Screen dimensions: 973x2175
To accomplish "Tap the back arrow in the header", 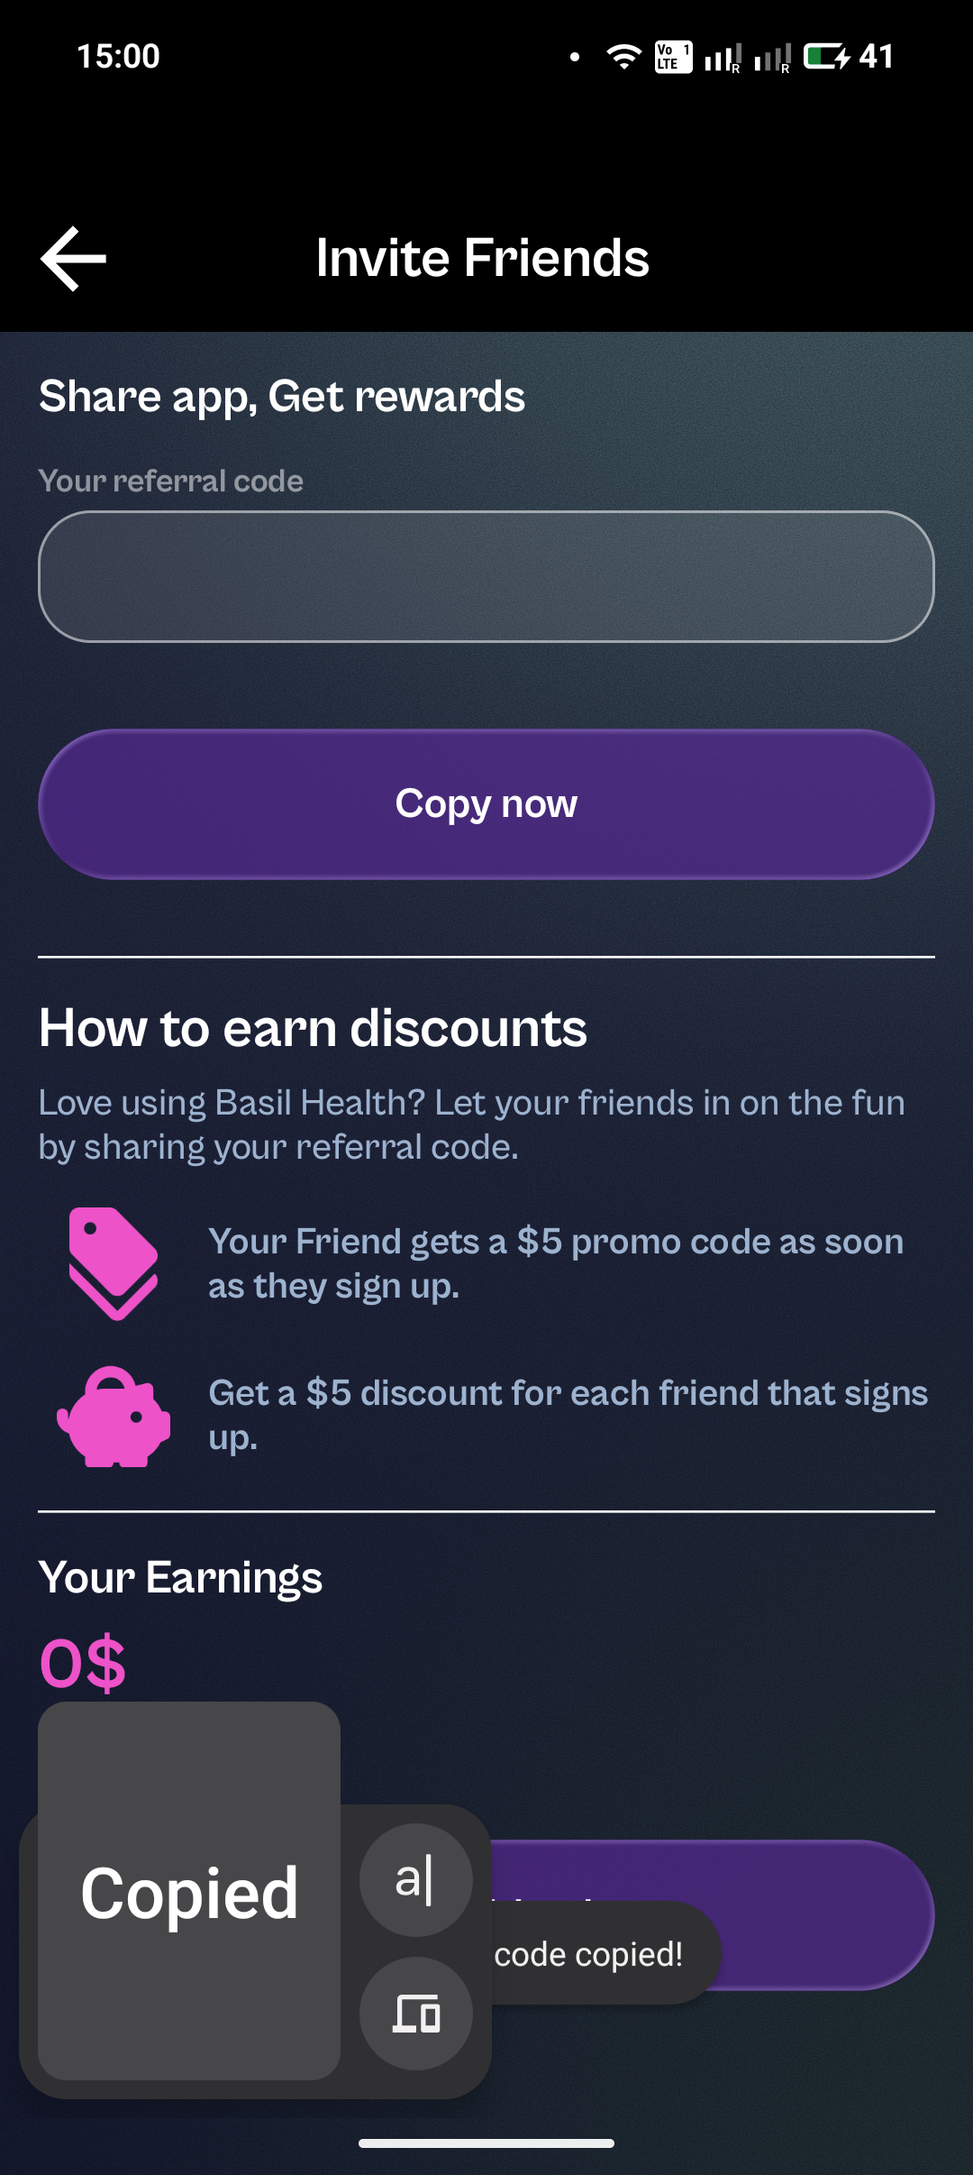I will pyautogui.click(x=74, y=259).
